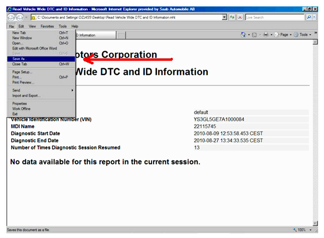Open the File menu
This screenshot has height=238, width=324.
pyautogui.click(x=11, y=26)
